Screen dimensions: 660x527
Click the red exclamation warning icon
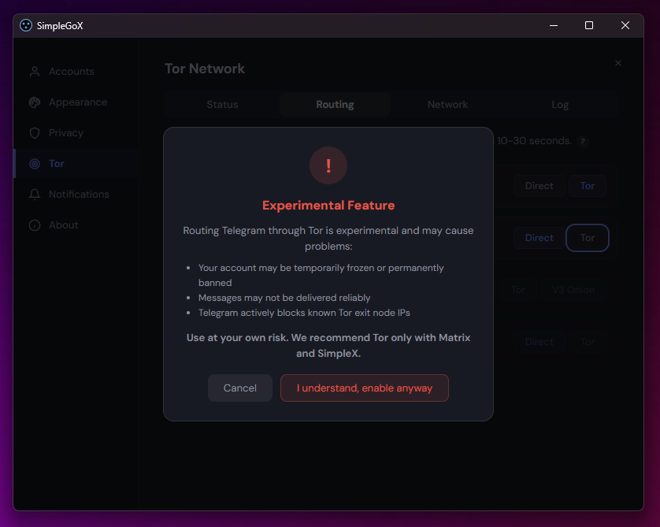328,165
